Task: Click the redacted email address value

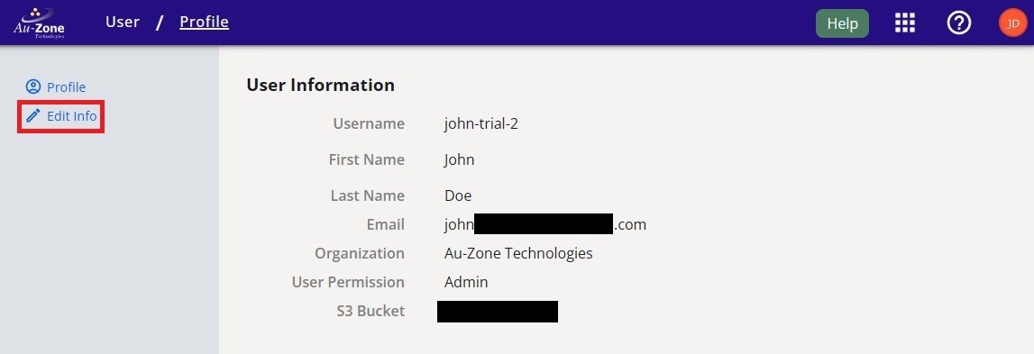Action: 545,224
